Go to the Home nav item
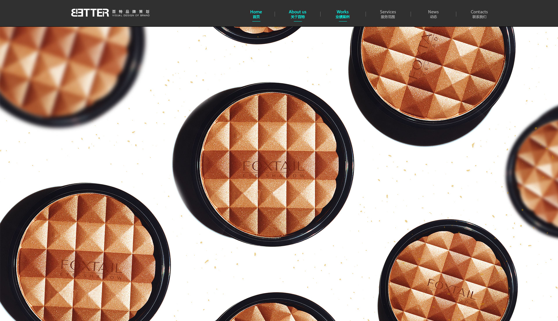558x321 pixels. point(256,12)
